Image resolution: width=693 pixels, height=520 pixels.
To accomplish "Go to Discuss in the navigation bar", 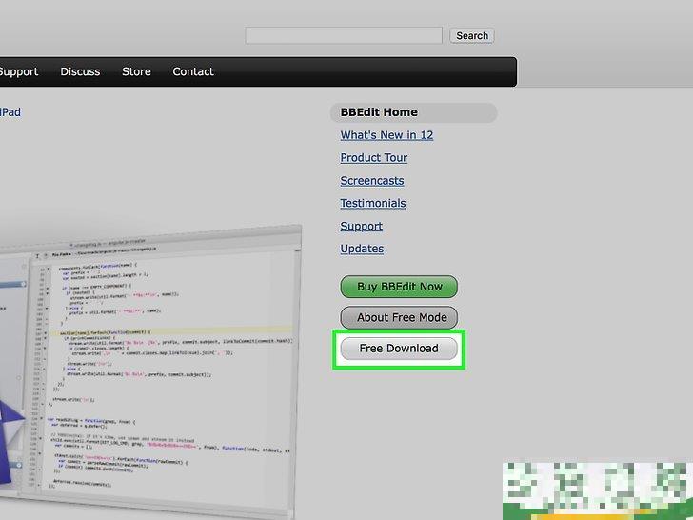I will [x=80, y=71].
